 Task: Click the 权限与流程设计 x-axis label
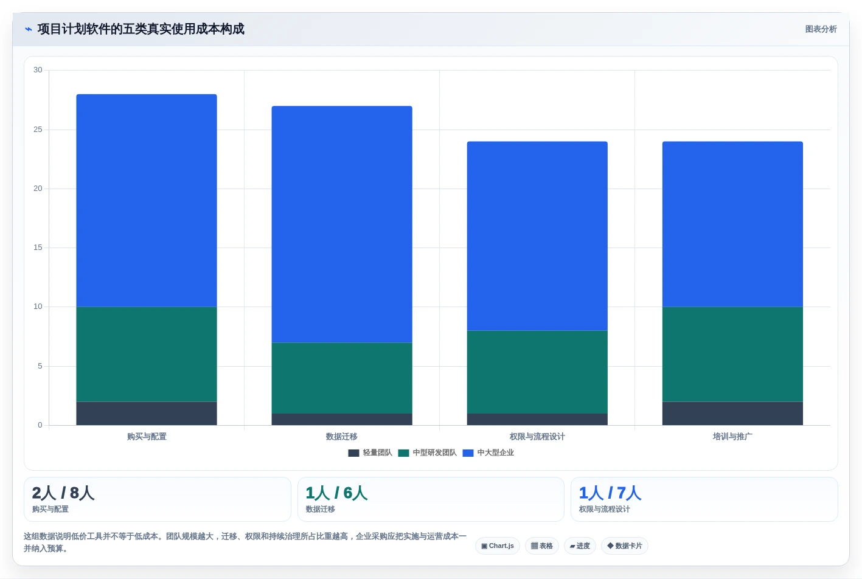(x=537, y=437)
